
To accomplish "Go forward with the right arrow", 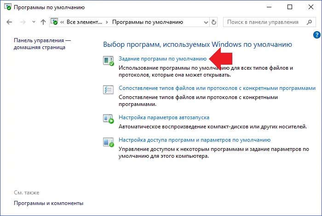I will click(x=23, y=22).
